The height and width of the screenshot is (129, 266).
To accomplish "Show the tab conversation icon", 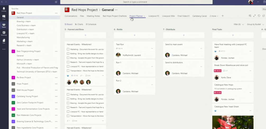I will (x=250, y=16).
